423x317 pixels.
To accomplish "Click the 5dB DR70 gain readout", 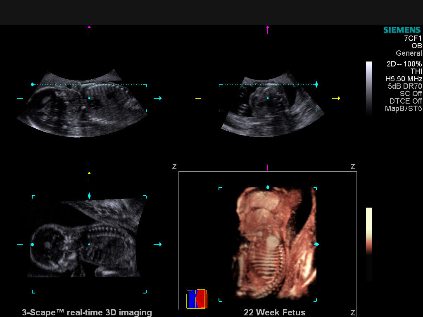I will (x=405, y=86).
